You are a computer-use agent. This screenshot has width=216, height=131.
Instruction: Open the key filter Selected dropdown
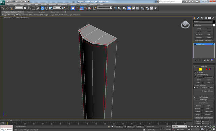tap(179, 127)
